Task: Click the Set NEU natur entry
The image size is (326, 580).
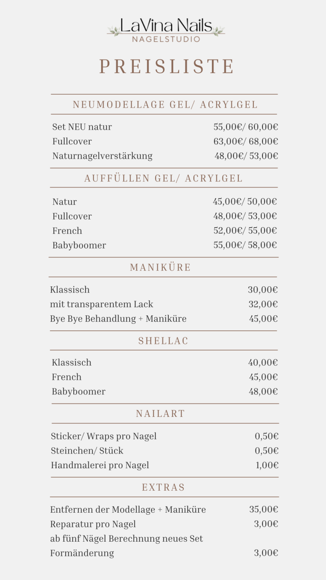Action: click(82, 127)
